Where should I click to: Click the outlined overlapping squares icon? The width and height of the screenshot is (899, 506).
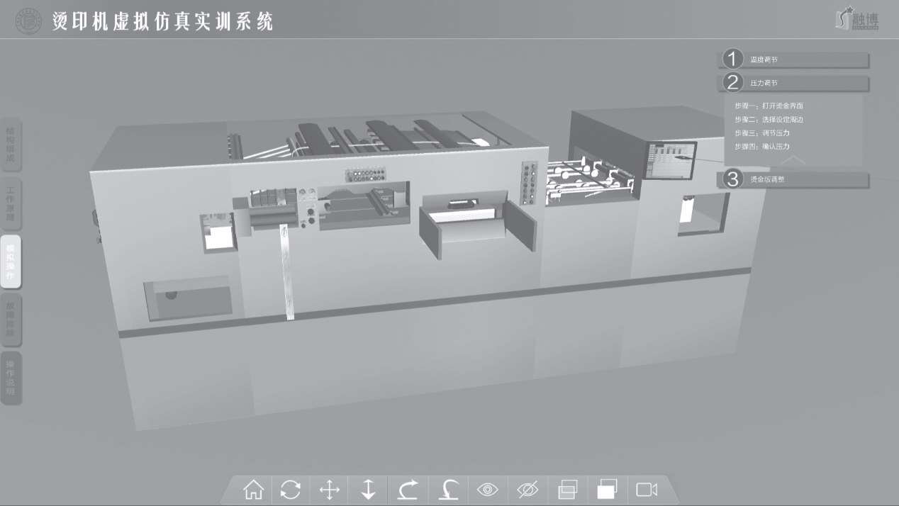(568, 490)
